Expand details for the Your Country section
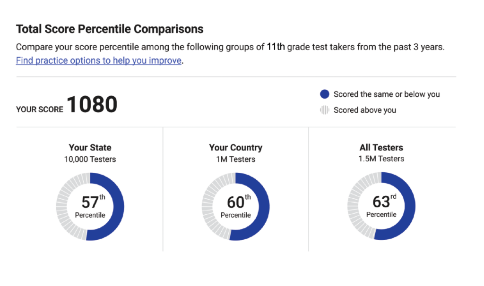Image resolution: width=484 pixels, height=286 pixels. (235, 147)
